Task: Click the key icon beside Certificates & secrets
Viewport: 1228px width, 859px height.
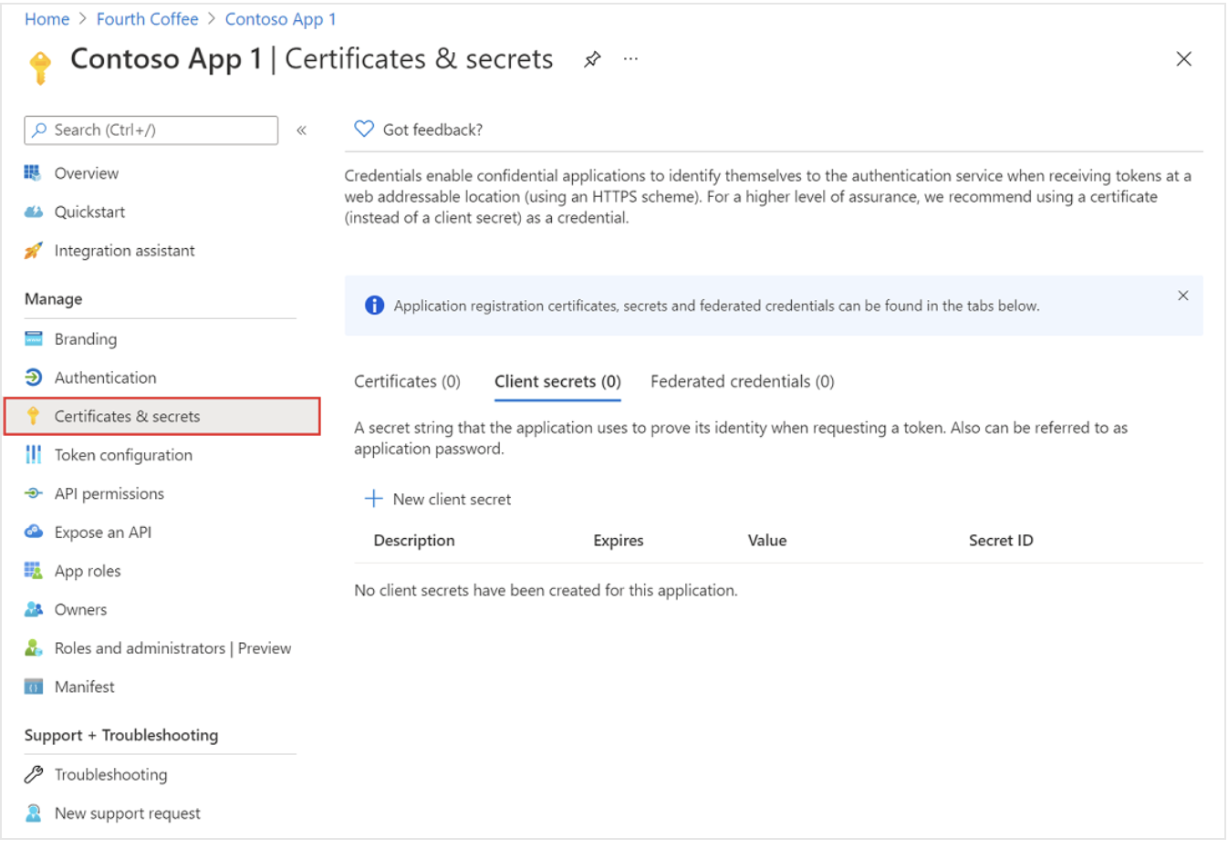Action: point(33,417)
